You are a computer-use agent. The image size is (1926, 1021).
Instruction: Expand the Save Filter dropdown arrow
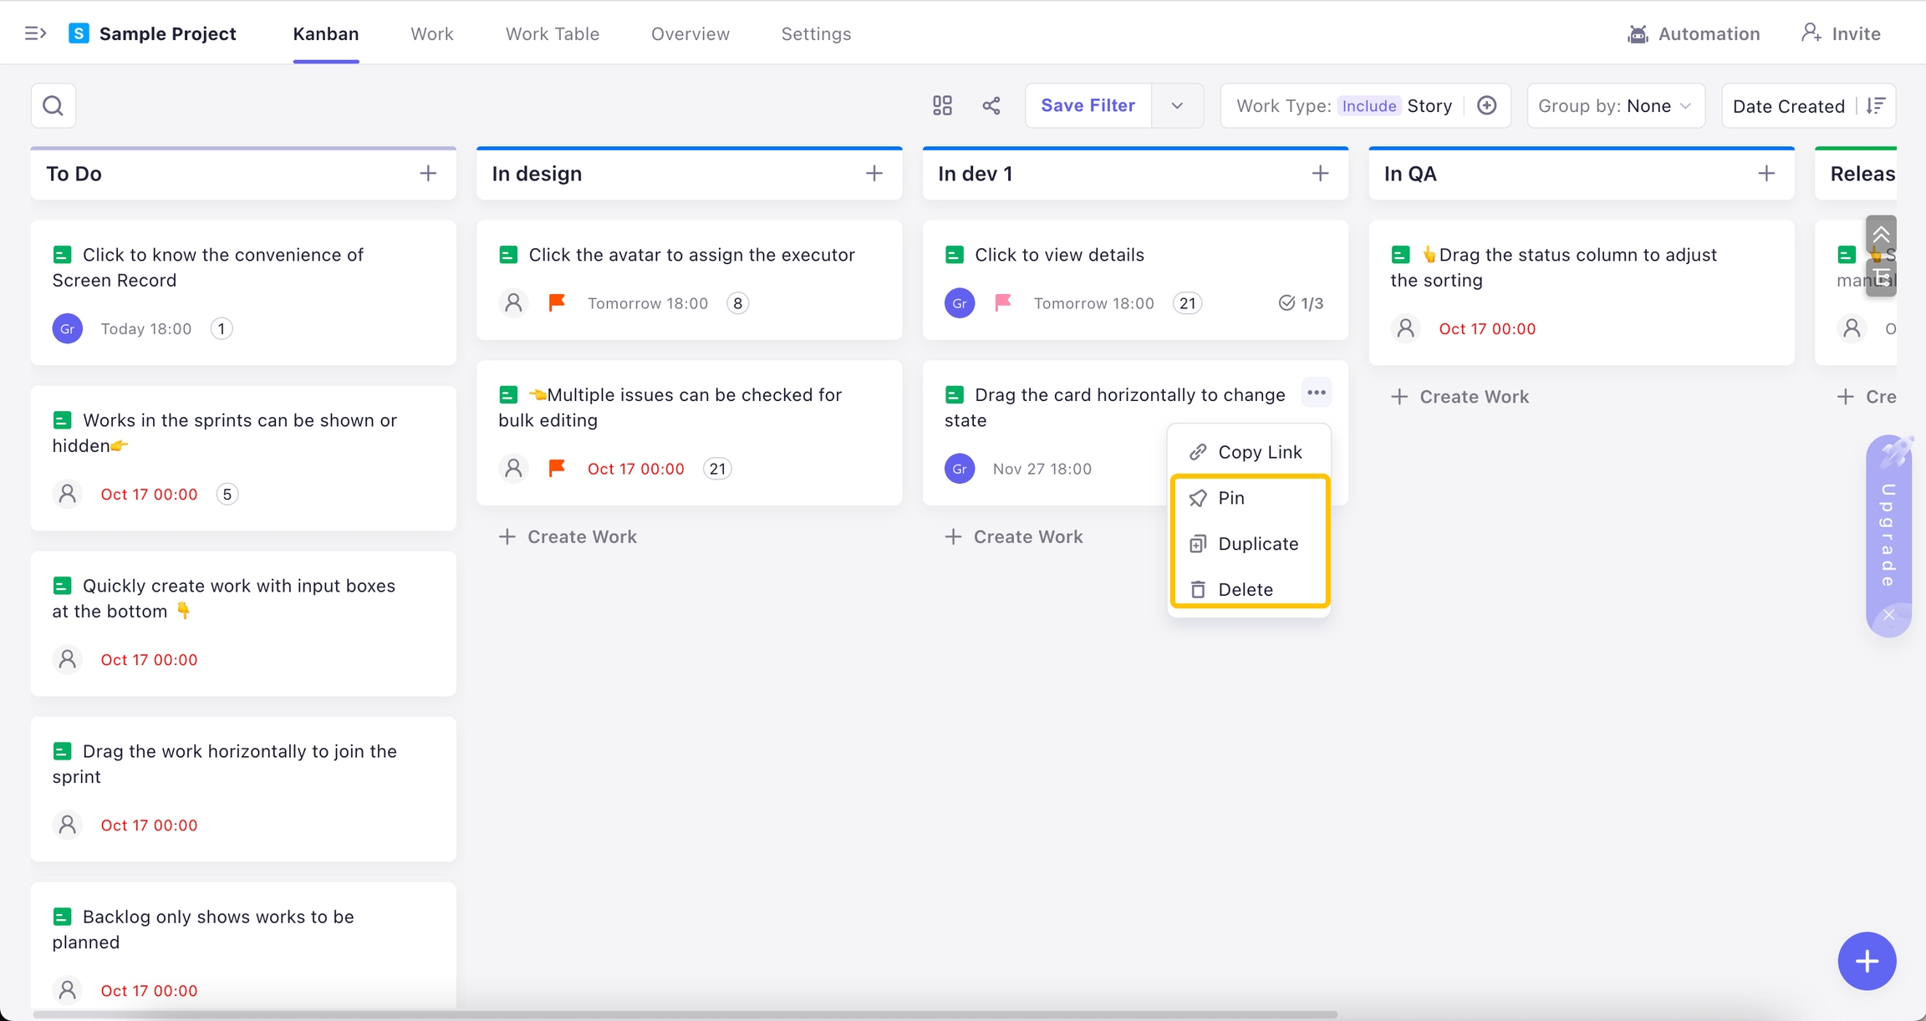point(1177,106)
